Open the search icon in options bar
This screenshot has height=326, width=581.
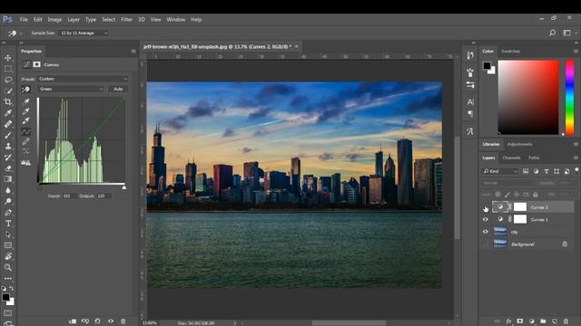tap(552, 33)
